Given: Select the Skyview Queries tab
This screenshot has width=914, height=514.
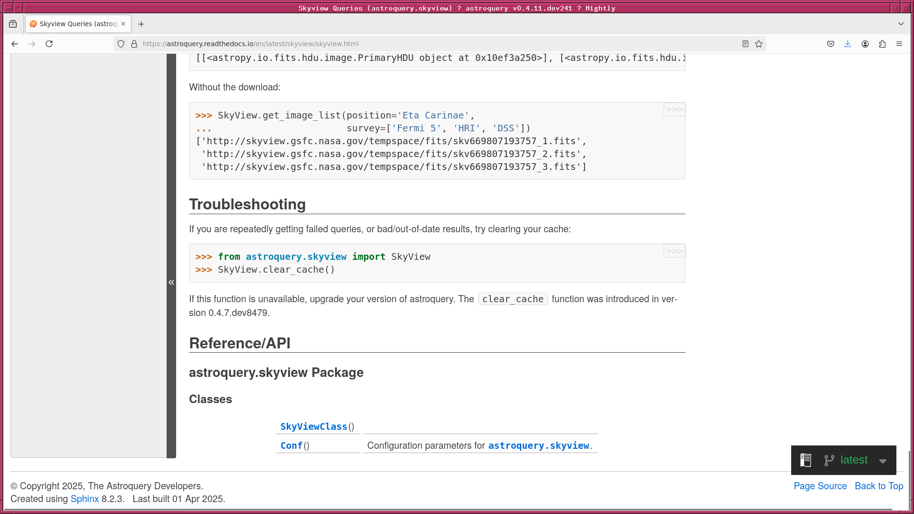Looking at the screenshot, I should [76, 24].
